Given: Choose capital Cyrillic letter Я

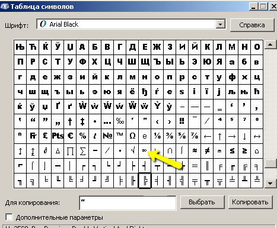Looking at the screenshot, I should click(219, 62).
